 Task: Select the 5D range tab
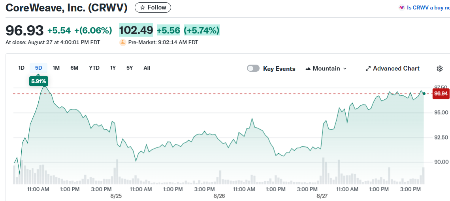point(38,68)
